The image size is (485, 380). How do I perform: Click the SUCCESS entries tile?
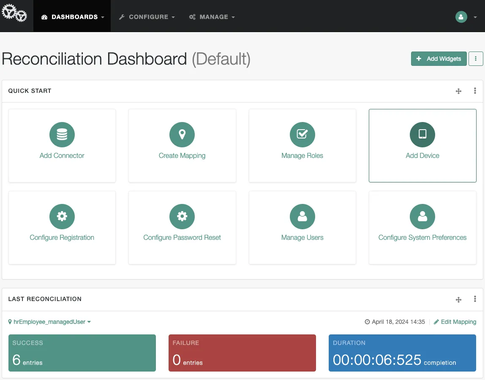[x=82, y=353]
